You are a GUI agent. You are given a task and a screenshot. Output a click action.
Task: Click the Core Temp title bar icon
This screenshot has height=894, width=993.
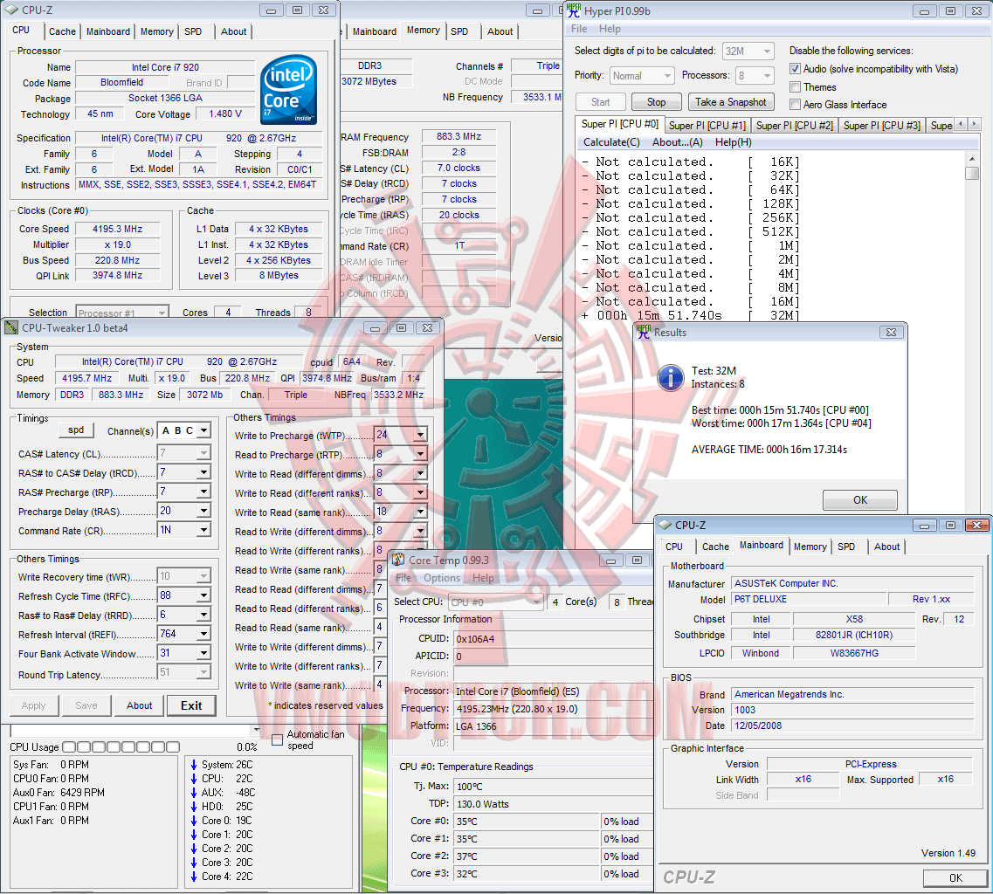[x=398, y=560]
